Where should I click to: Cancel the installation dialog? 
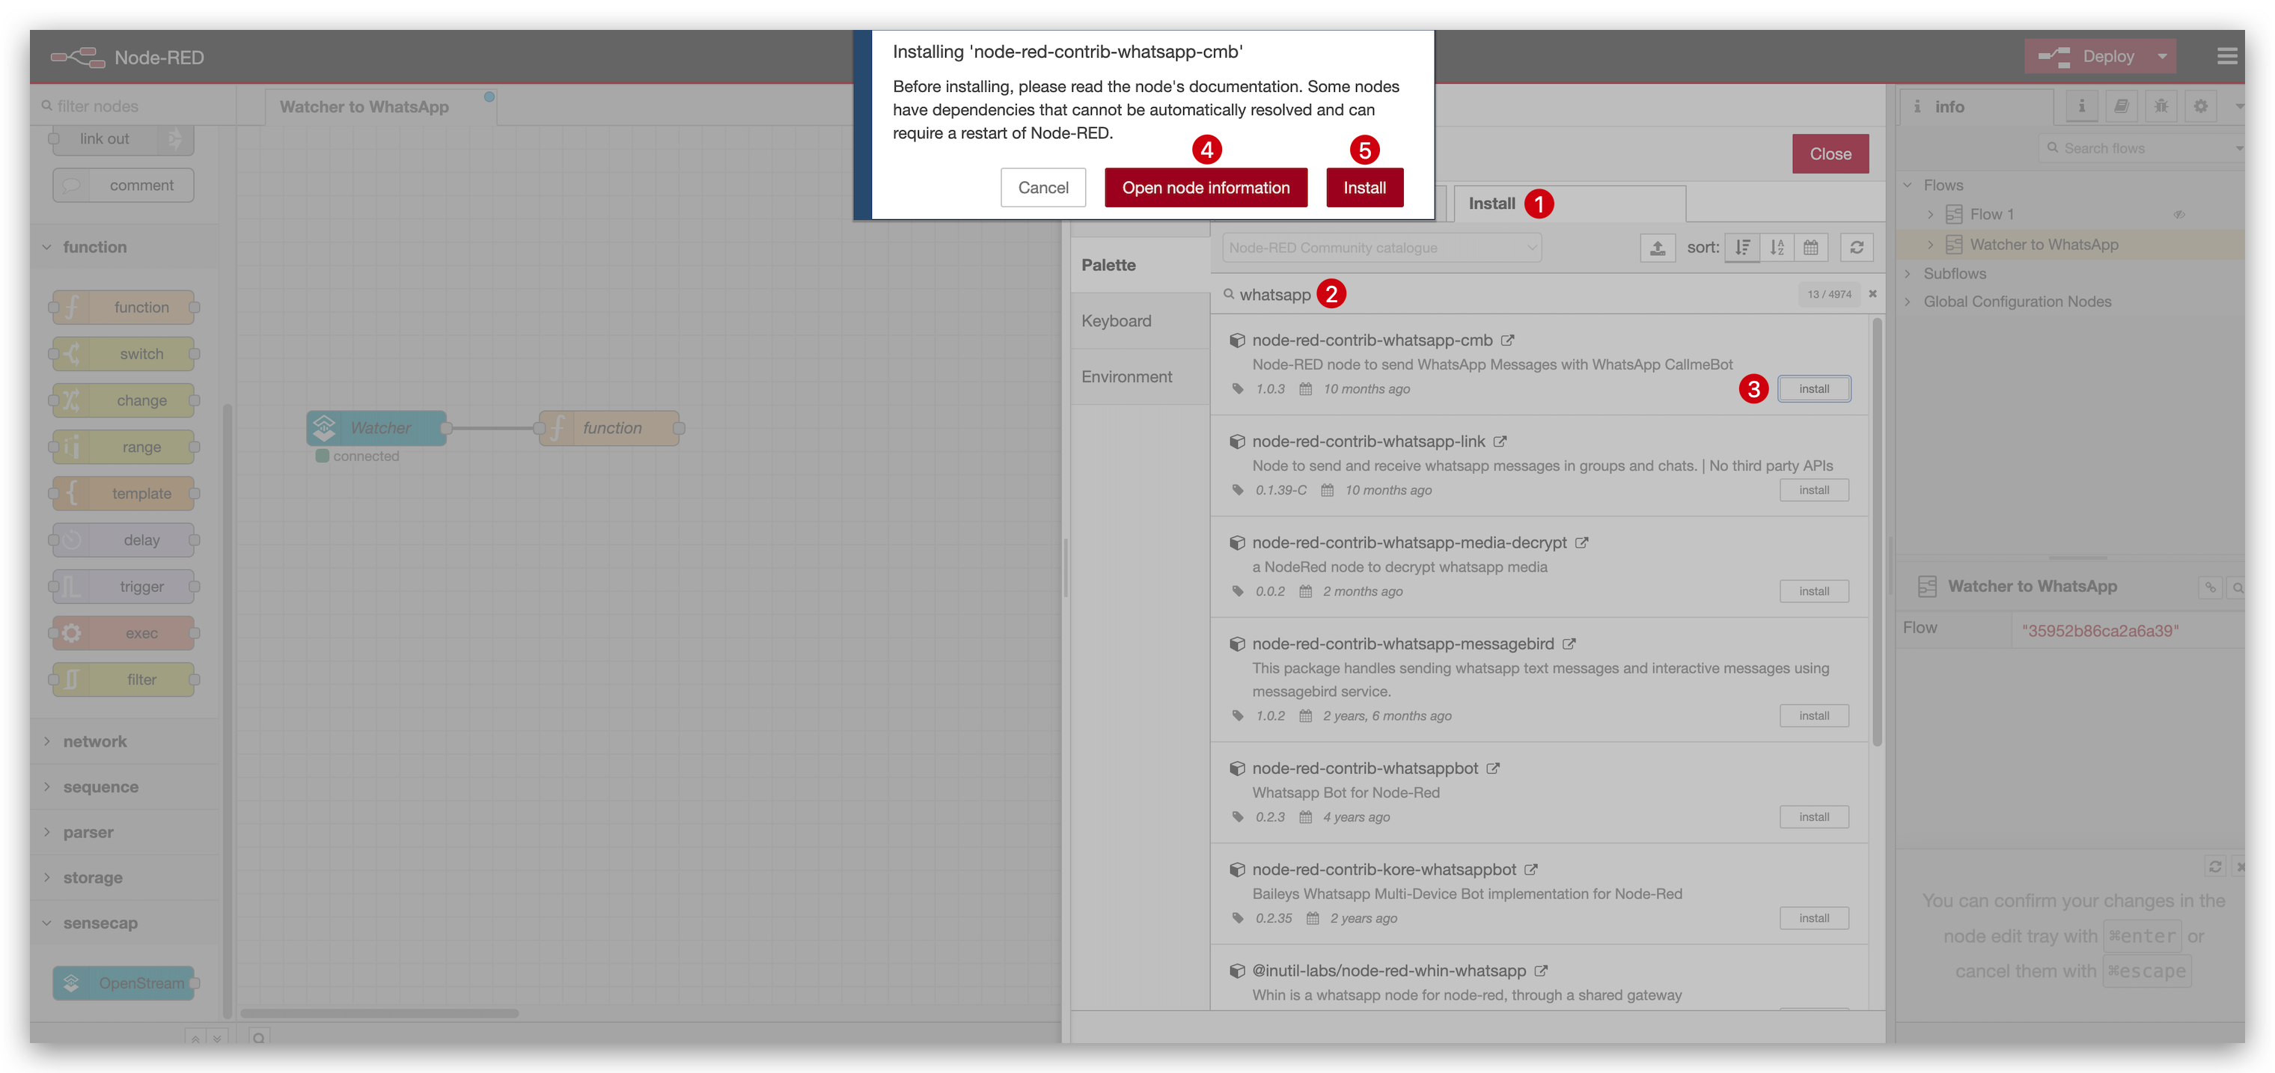click(x=1043, y=187)
